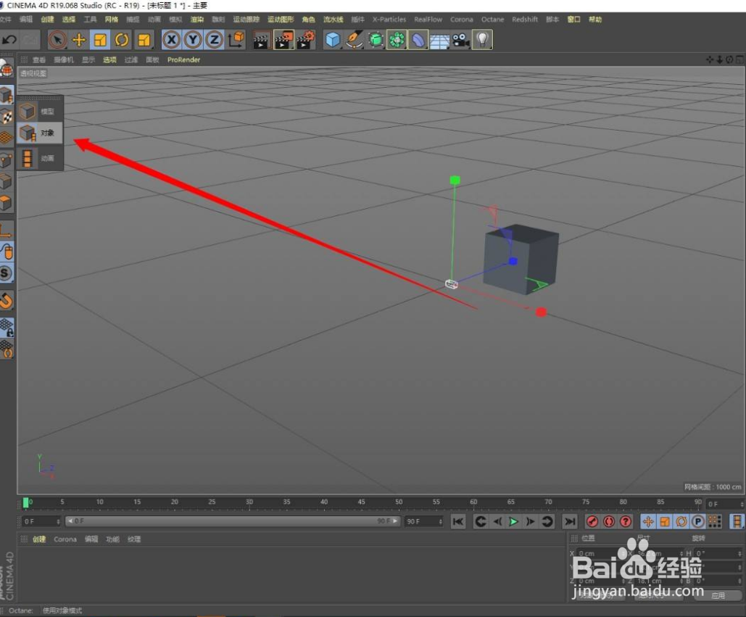
Task: Click the 应用 apply button
Action: 718,595
